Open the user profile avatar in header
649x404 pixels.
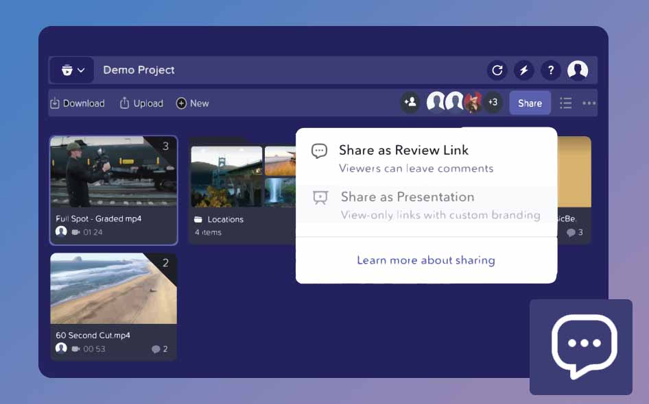[x=578, y=70]
